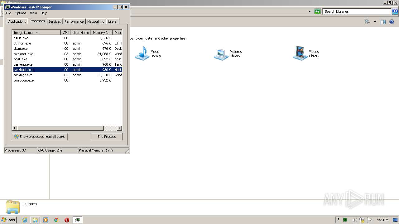Click the Show desktop button in the tray

click(x=396, y=220)
